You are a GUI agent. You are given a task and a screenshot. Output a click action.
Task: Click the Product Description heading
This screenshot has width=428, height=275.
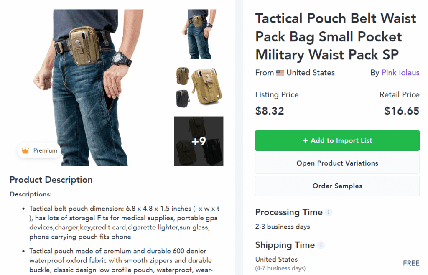(x=51, y=180)
